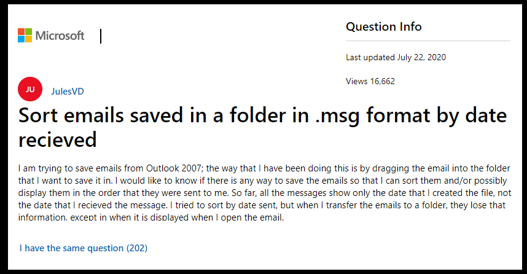Screen dimensions: 527x274
Task: Click the body line starting "the date that"
Action: coord(262,205)
